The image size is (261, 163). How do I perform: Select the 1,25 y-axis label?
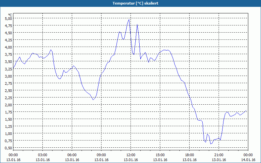8,126
